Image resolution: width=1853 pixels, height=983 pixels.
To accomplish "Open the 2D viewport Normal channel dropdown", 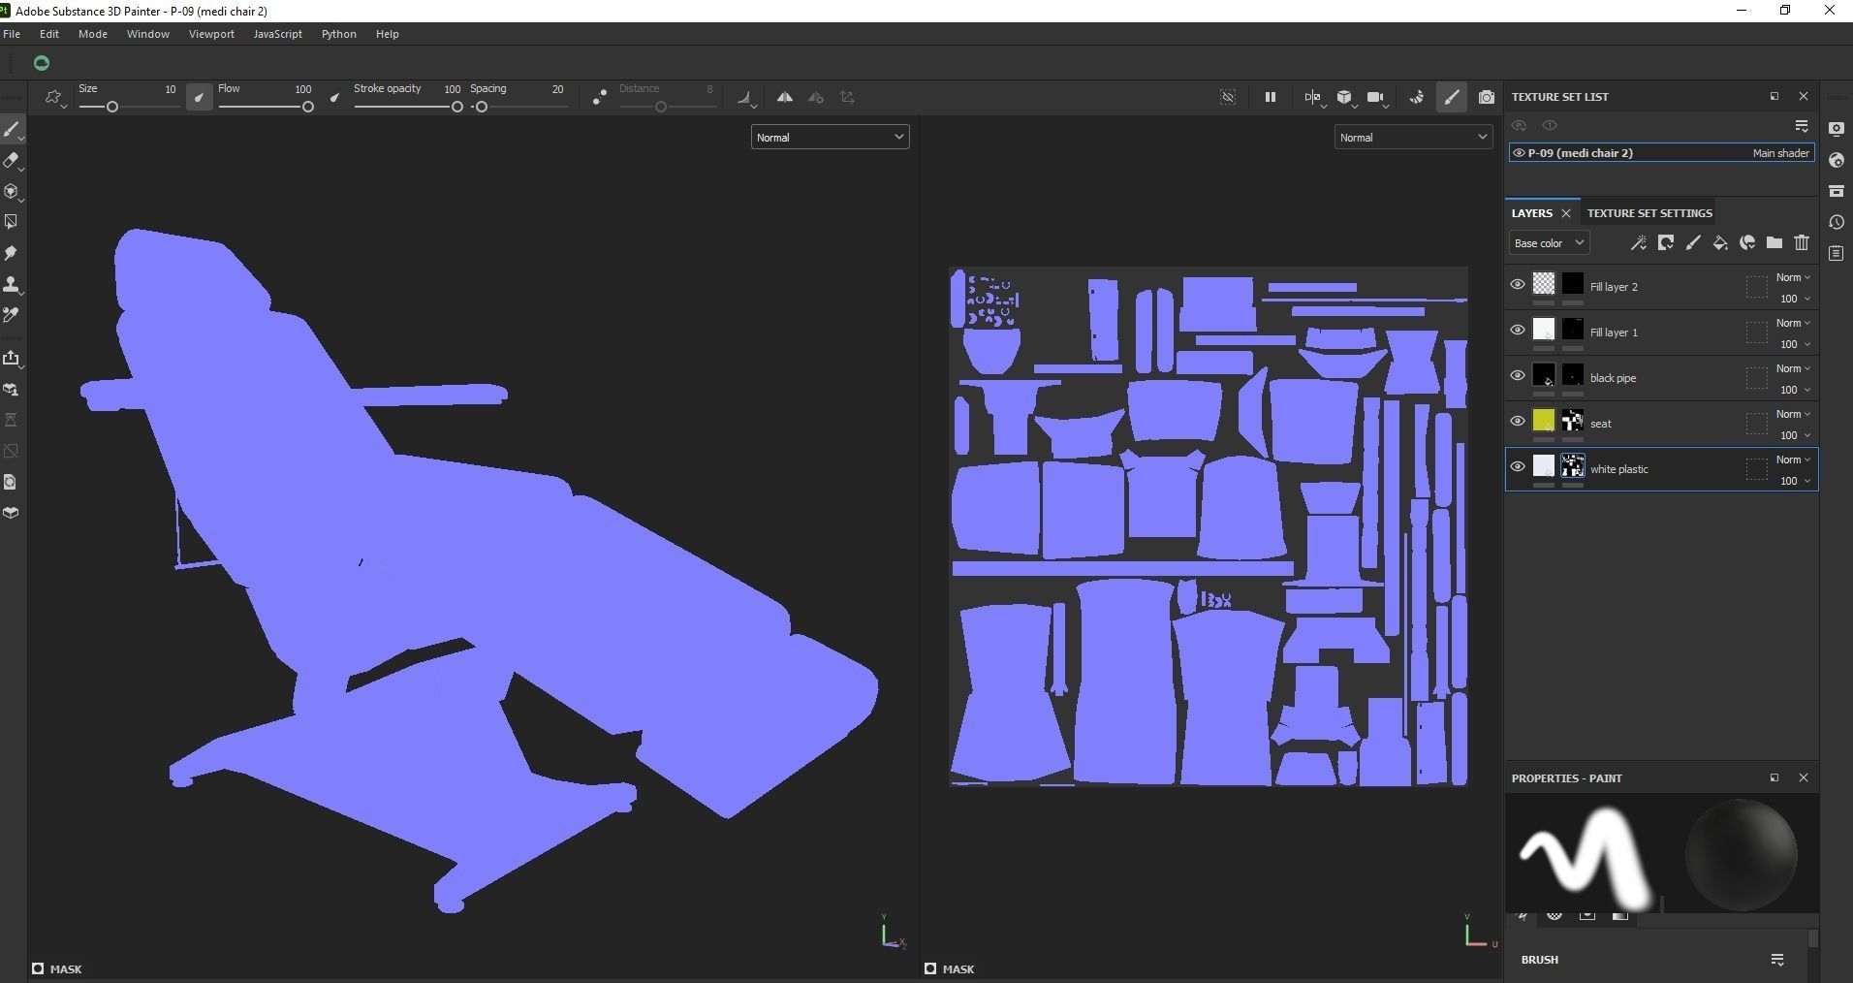I will 1413,138.
